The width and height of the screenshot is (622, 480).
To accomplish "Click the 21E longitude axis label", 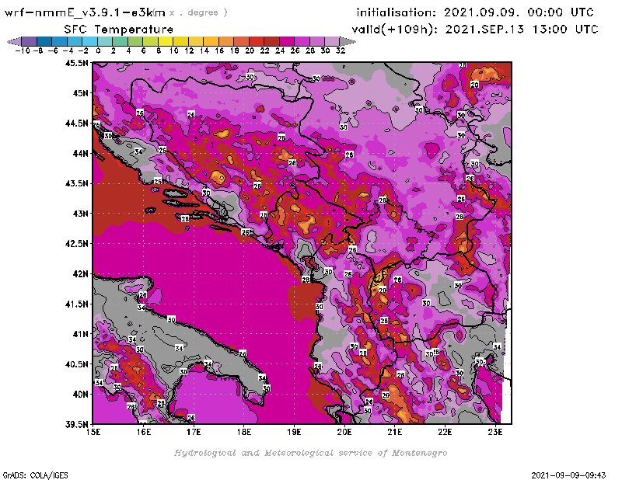I will point(395,433).
